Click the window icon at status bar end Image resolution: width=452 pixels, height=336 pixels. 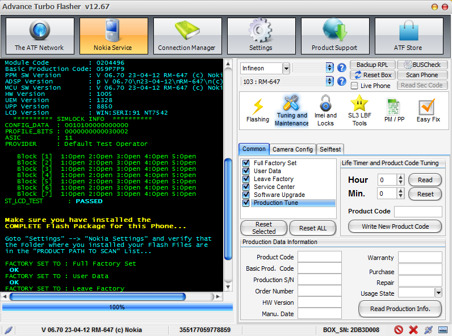pos(443,330)
